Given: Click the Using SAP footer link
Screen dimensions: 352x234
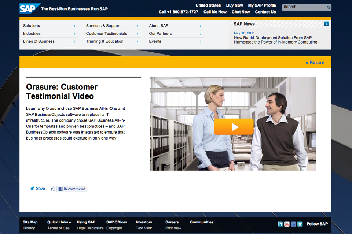Looking at the screenshot, I should 86,222.
